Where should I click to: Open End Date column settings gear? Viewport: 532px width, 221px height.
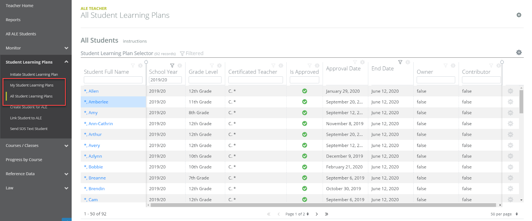point(408,62)
